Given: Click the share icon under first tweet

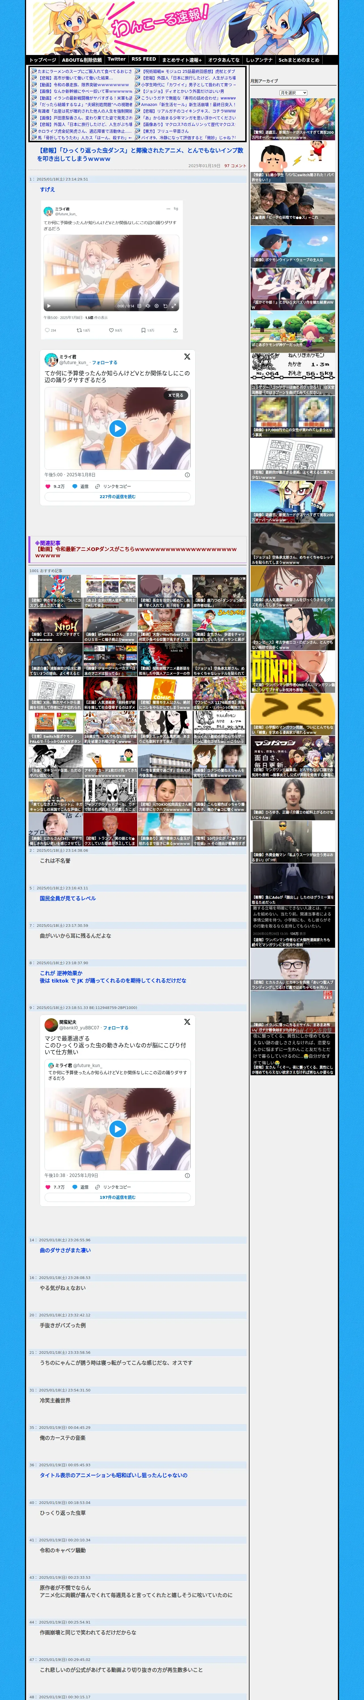Looking at the screenshot, I should (x=175, y=330).
